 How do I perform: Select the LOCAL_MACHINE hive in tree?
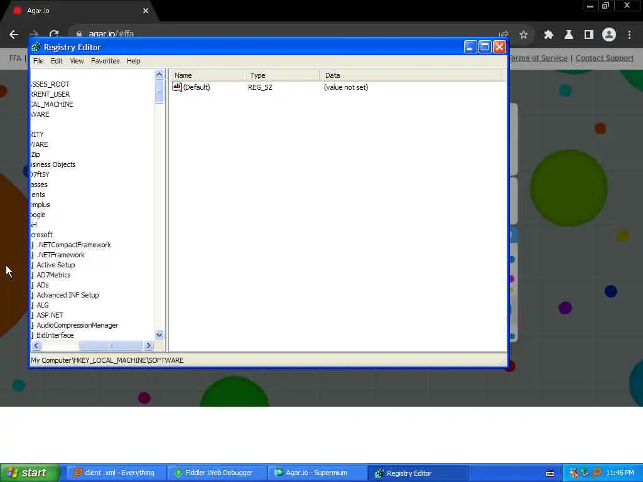pyautogui.click(x=52, y=104)
